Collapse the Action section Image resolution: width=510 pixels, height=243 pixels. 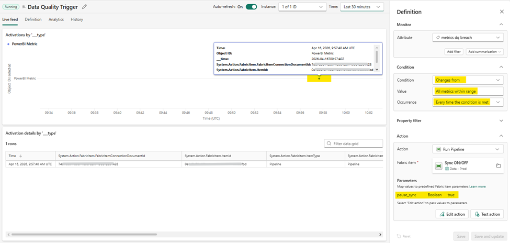pos(501,136)
